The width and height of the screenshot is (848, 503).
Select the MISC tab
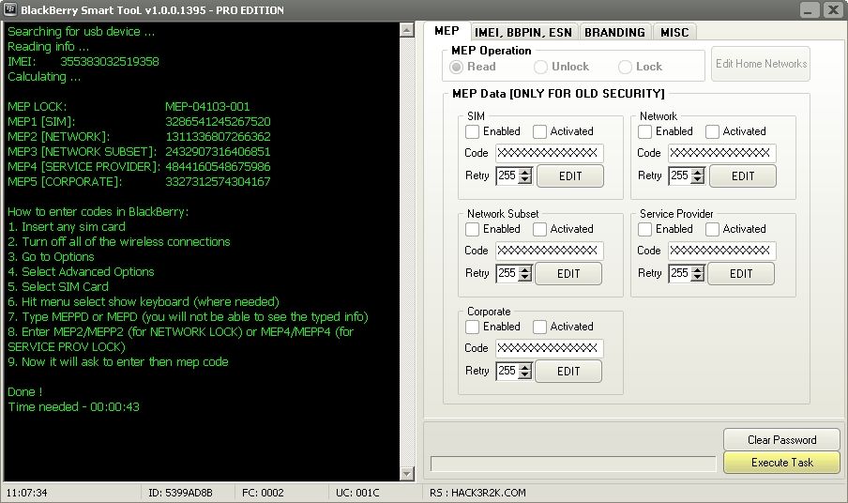[x=674, y=32]
